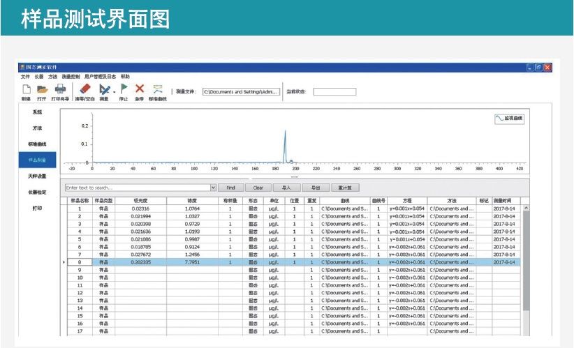
Task: Switch to the 天秤设置 sidebar tab
Action: click(37, 176)
